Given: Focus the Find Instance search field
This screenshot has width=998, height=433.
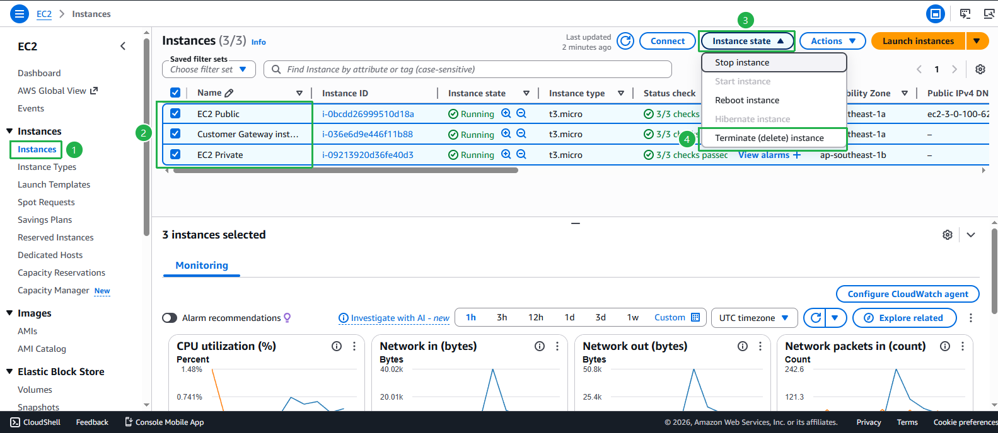Looking at the screenshot, I should (x=468, y=69).
